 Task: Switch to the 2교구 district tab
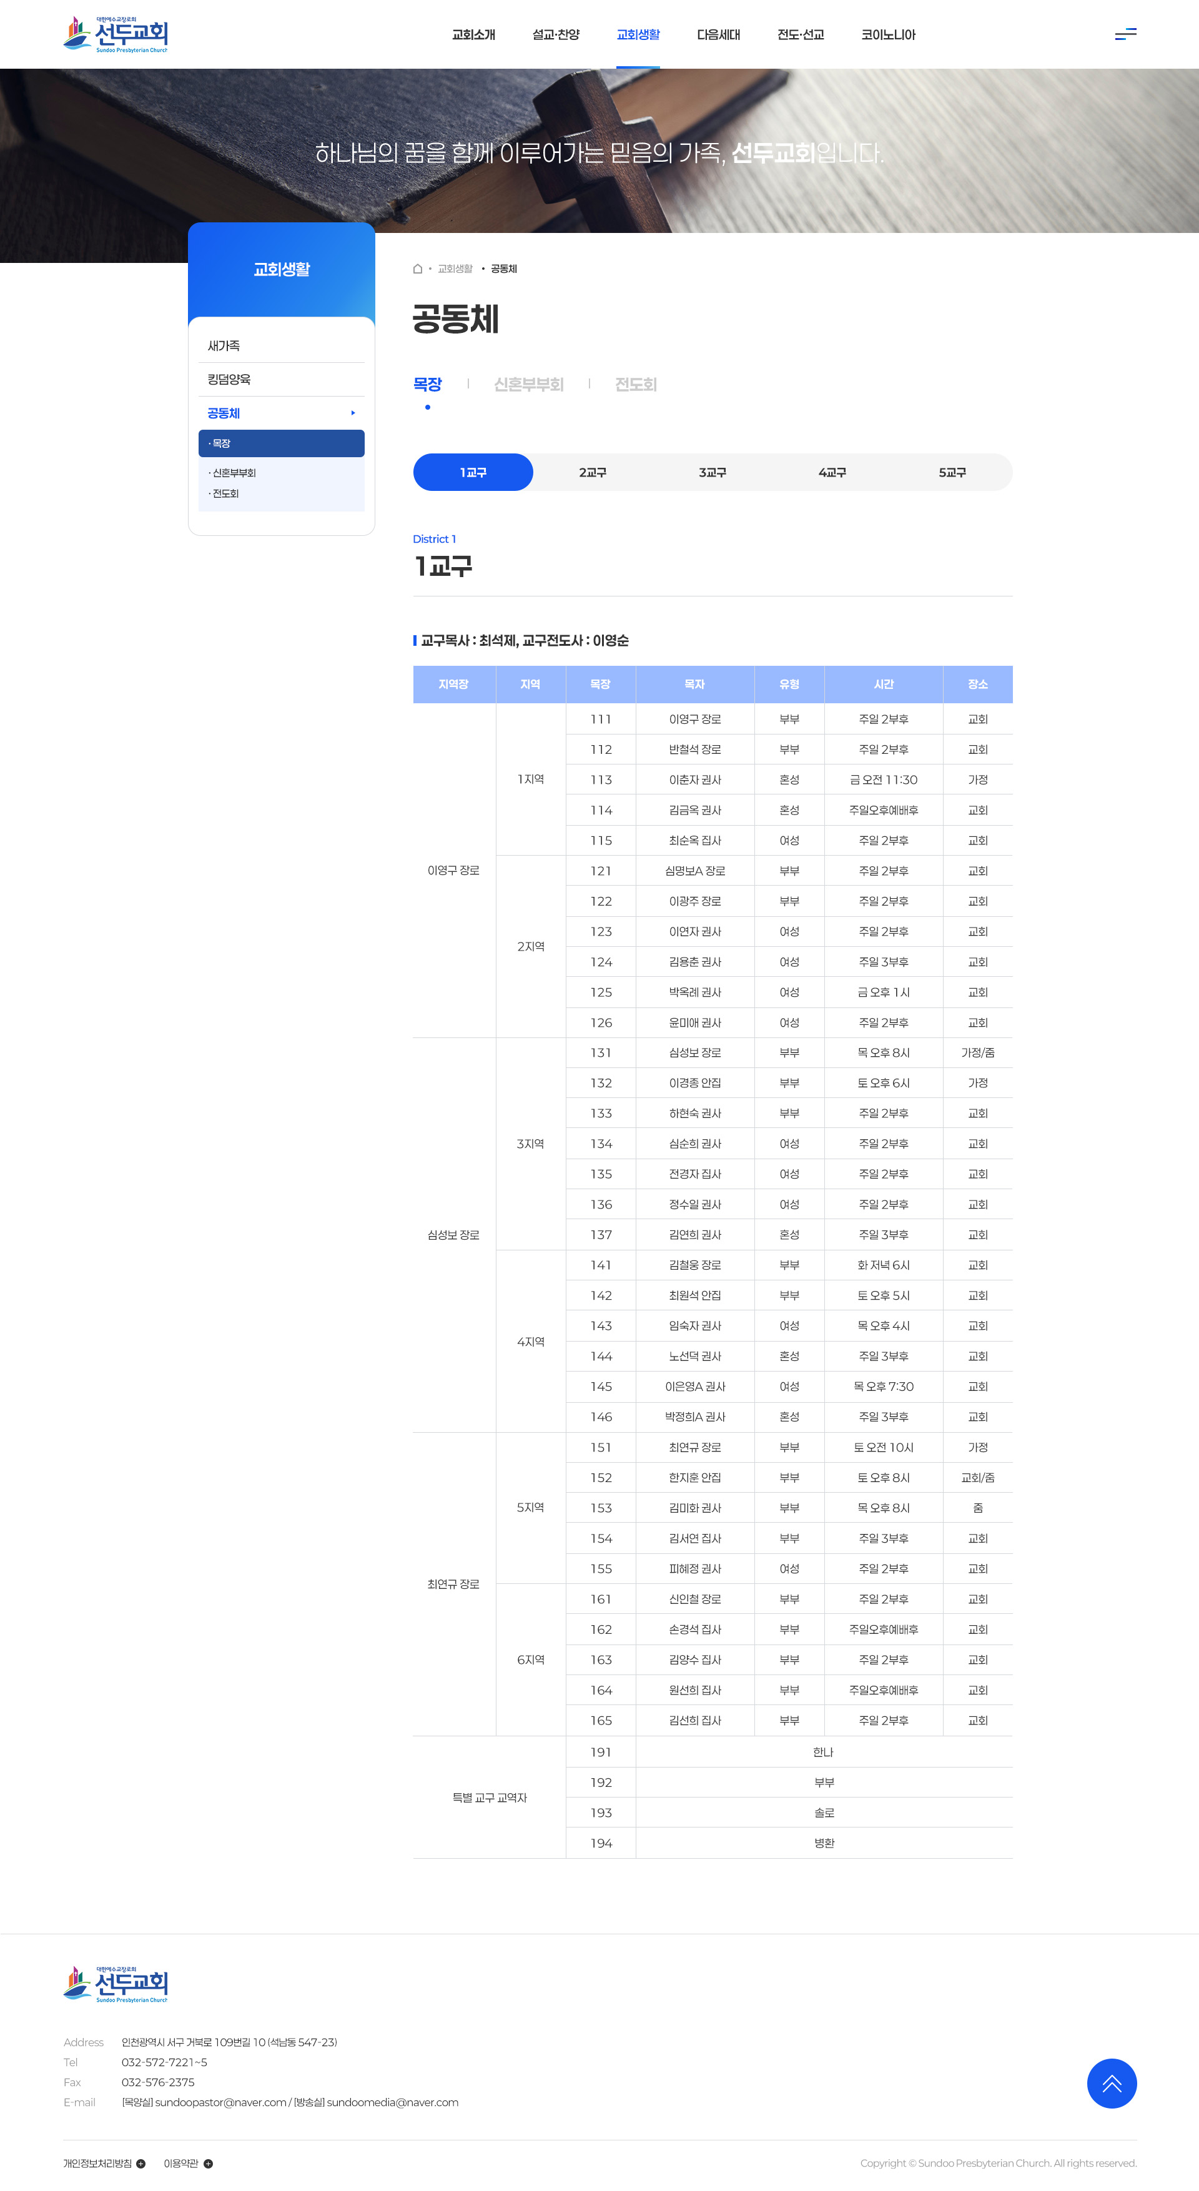593,472
